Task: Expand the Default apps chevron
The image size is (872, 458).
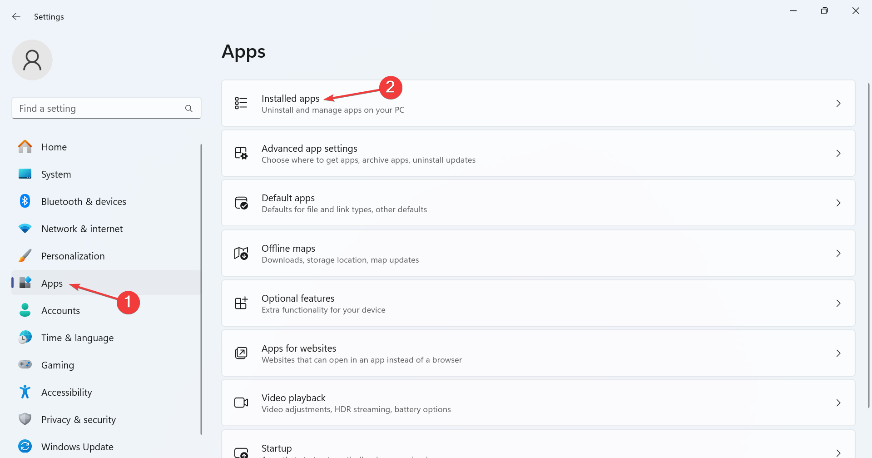Action: click(x=838, y=203)
